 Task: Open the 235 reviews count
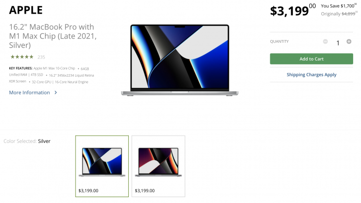coord(41,57)
